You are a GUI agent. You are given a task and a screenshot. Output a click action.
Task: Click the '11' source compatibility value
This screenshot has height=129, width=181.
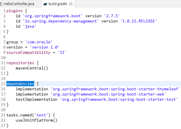pos(62,52)
